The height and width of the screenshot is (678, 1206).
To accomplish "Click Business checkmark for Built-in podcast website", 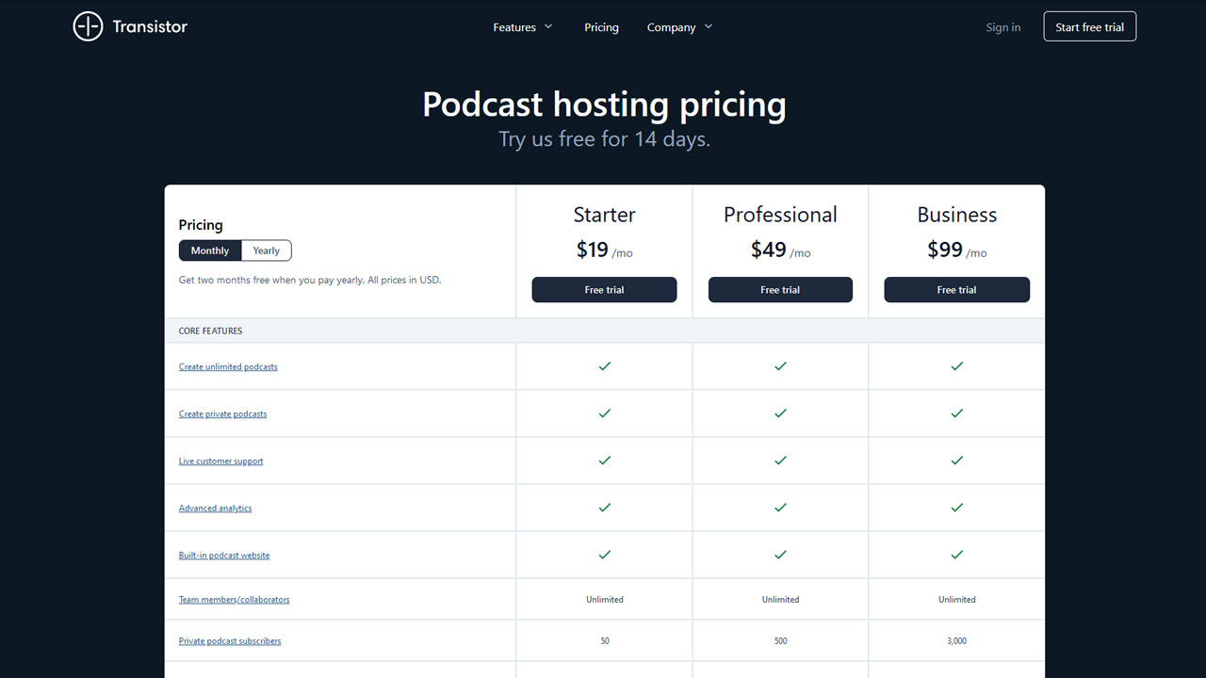I will point(957,555).
